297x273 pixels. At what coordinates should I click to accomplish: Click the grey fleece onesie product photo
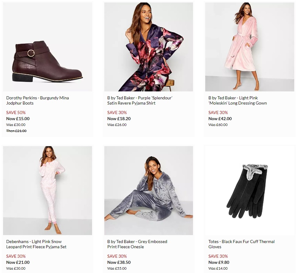tap(148, 190)
